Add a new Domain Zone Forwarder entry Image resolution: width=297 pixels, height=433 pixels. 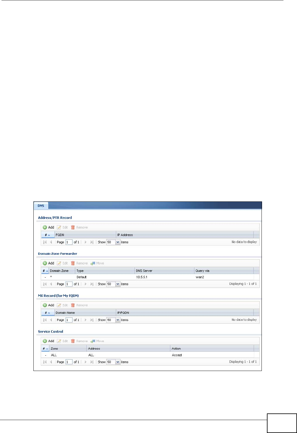coord(48,263)
